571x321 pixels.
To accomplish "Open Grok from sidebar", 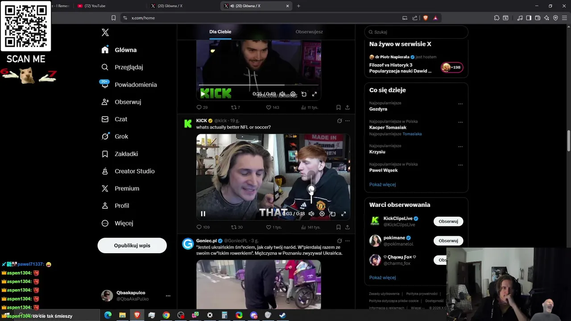I will [115, 137].
